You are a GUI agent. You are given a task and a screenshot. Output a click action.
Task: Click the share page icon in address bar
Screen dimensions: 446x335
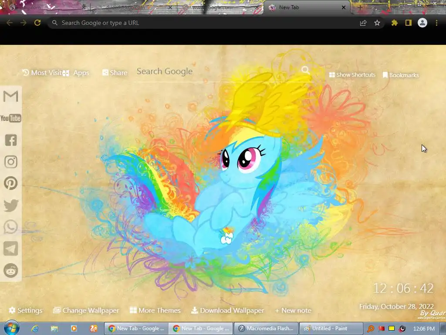363,23
